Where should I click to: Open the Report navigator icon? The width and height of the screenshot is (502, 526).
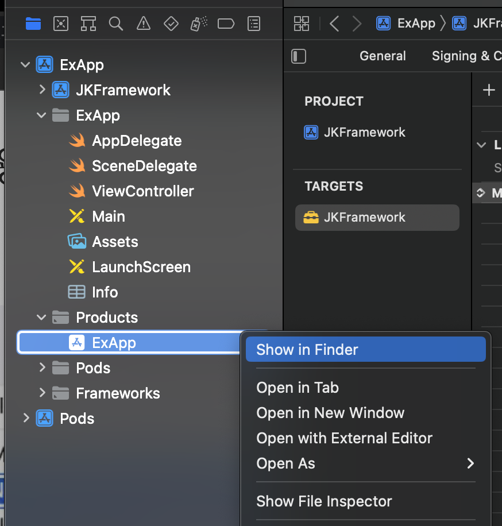pos(254,24)
